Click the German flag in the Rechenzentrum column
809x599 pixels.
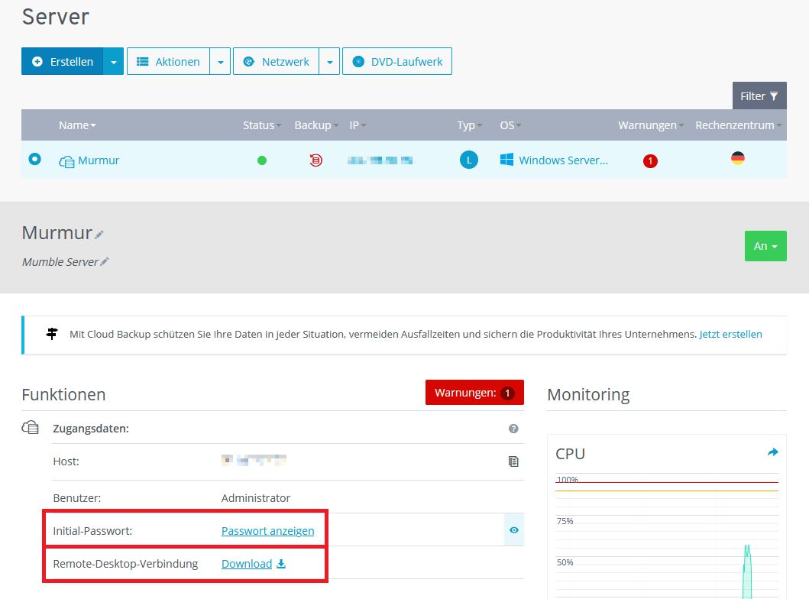737,160
